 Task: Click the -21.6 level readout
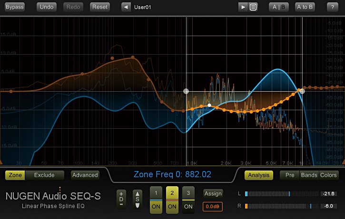click(x=328, y=194)
